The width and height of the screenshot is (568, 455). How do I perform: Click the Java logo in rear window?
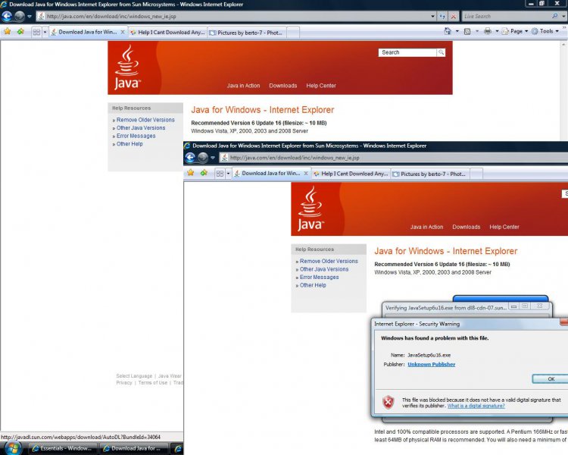coord(126,67)
